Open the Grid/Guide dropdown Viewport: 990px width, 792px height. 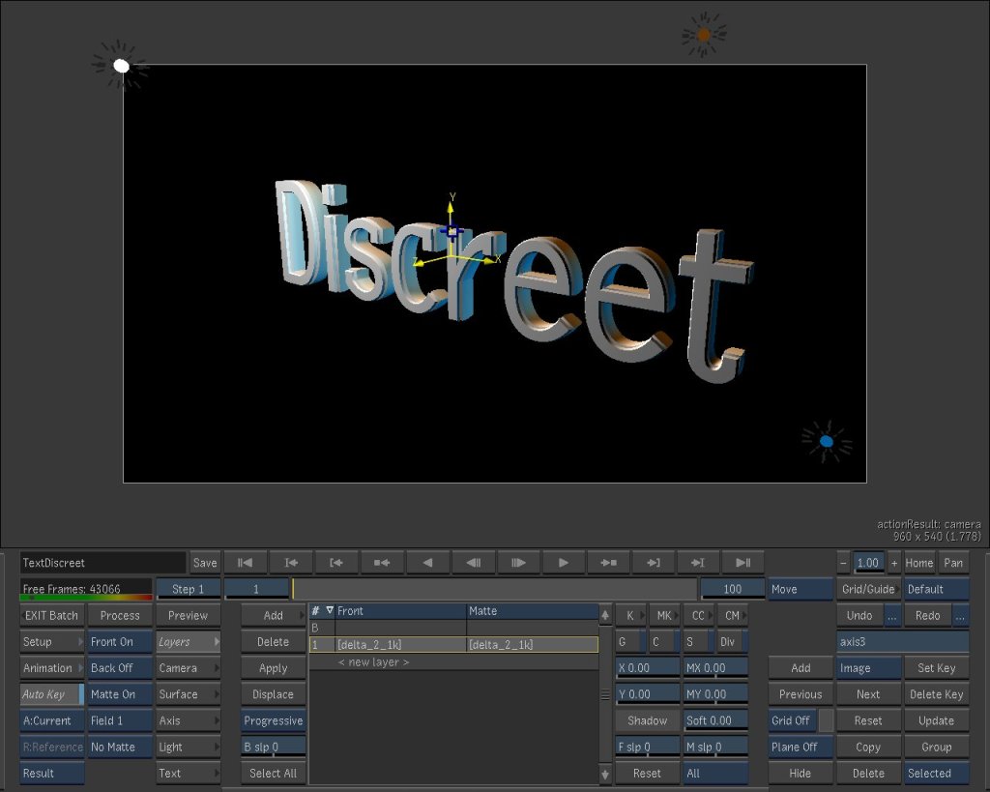pyautogui.click(x=869, y=589)
